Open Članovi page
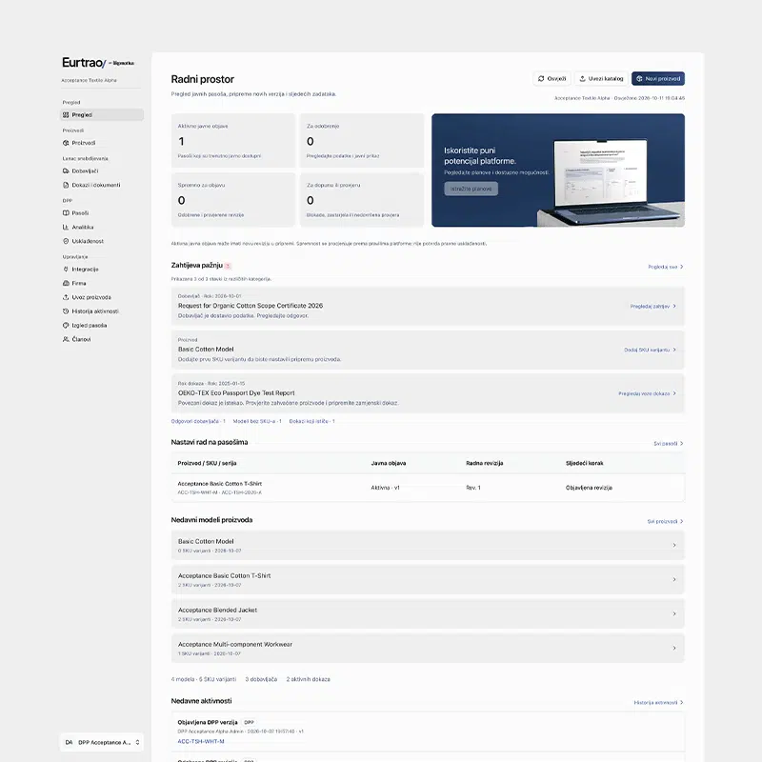Image resolution: width=762 pixels, height=762 pixels. [102, 340]
